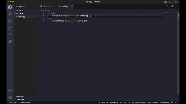
Task: Open the Manage settings gear
Action: 10,97
